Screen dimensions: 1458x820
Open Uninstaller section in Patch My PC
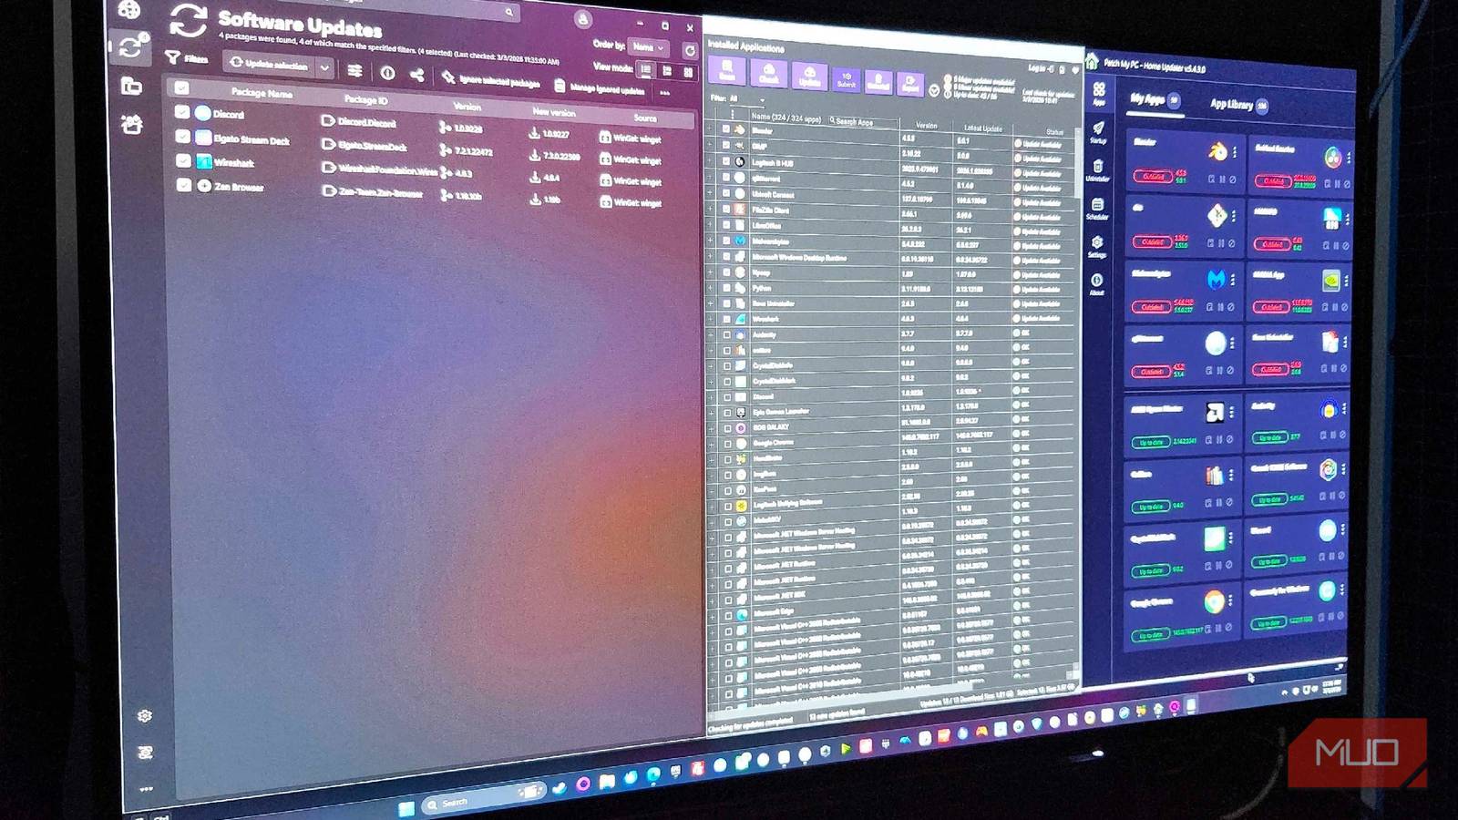[1097, 170]
